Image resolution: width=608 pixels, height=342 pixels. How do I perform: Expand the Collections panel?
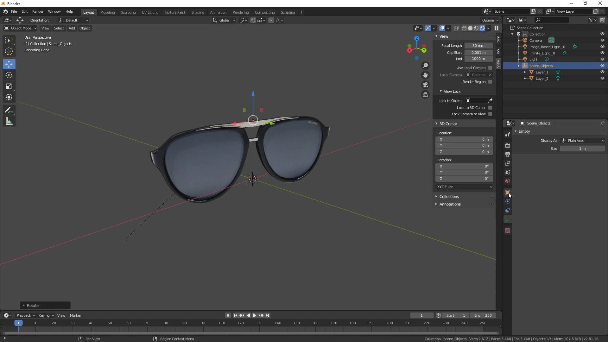pyautogui.click(x=449, y=197)
